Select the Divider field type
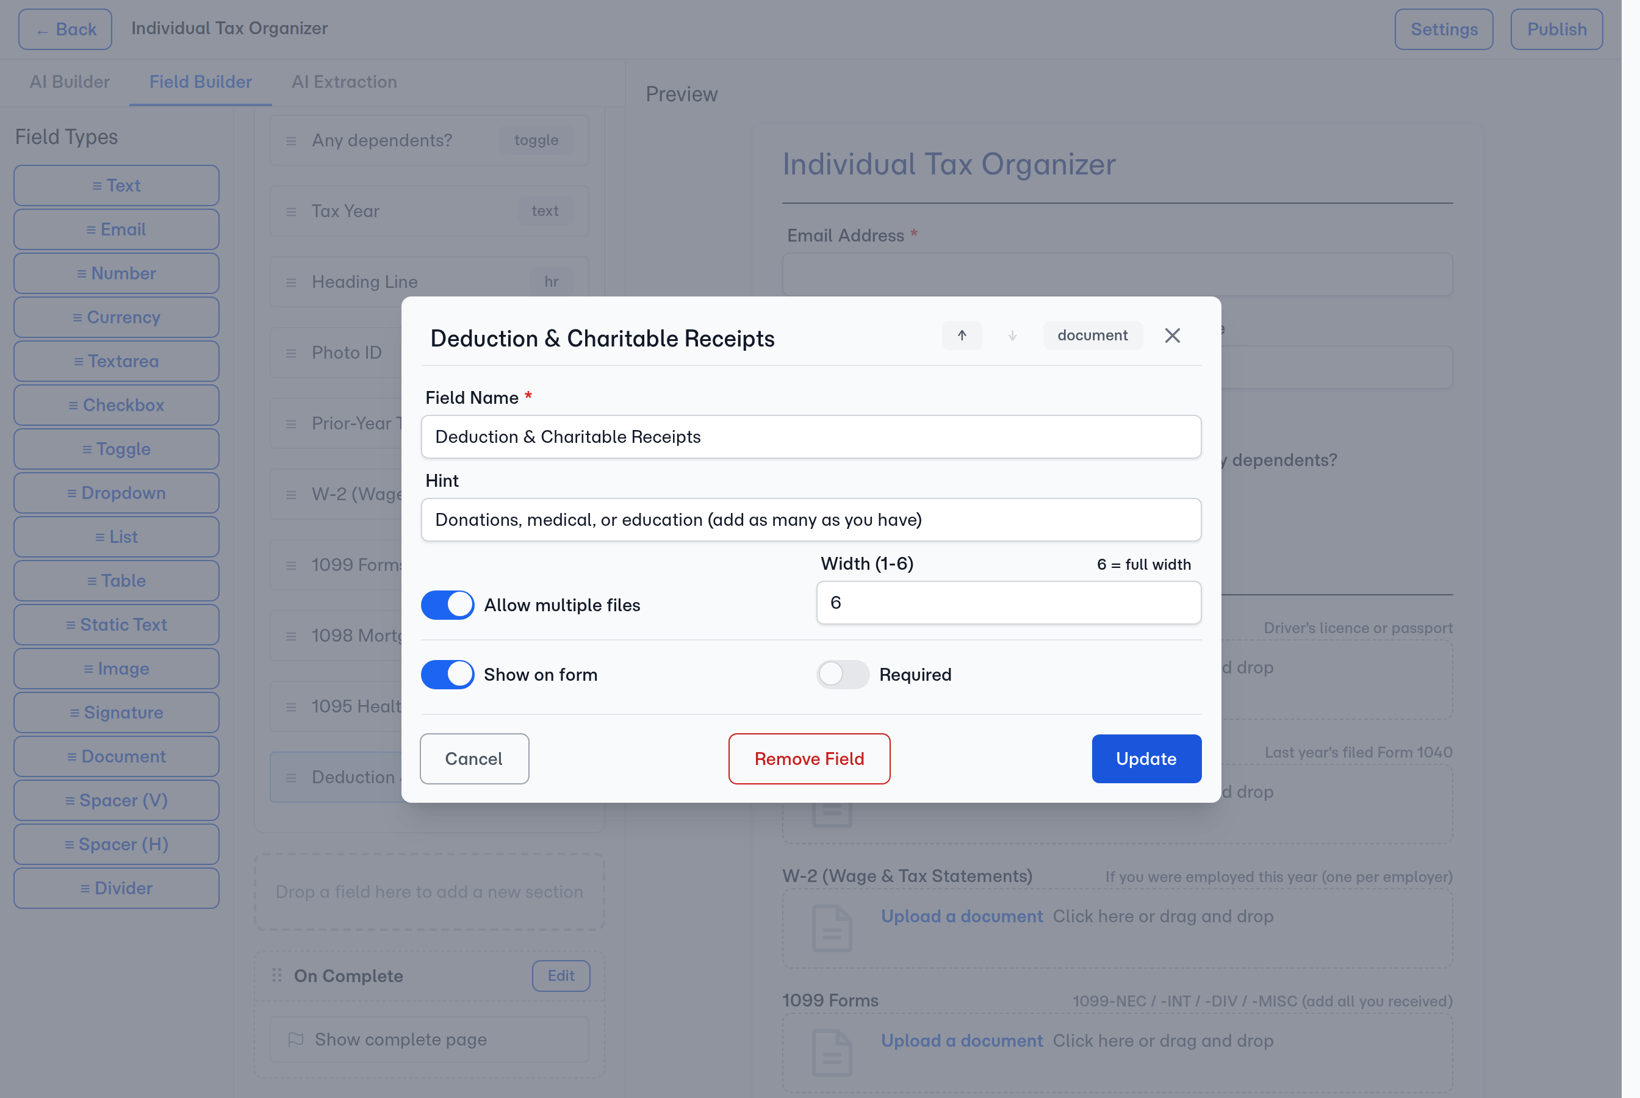 click(x=117, y=888)
